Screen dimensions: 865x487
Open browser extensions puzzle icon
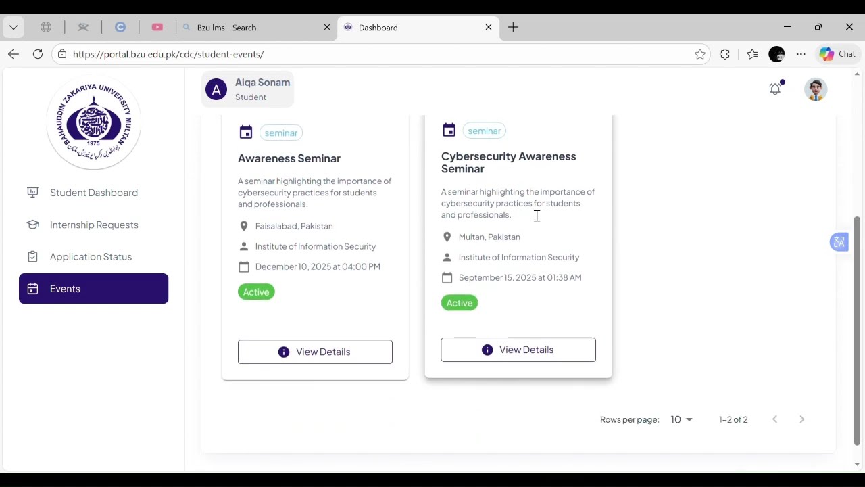(724, 54)
